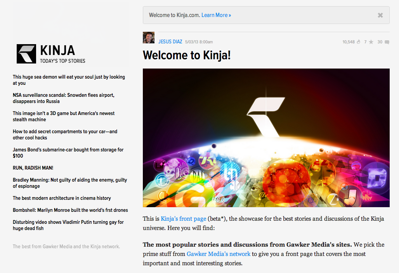399x273 pixels.
Task: Click the Today's Top Stories subtitle
Action: 62,61
